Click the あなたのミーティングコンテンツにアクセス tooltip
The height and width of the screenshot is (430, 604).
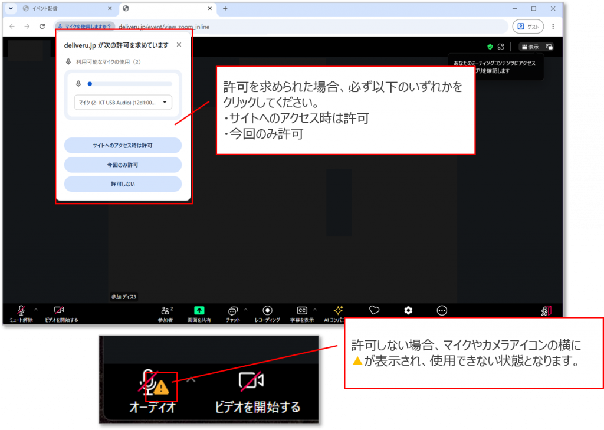[495, 67]
